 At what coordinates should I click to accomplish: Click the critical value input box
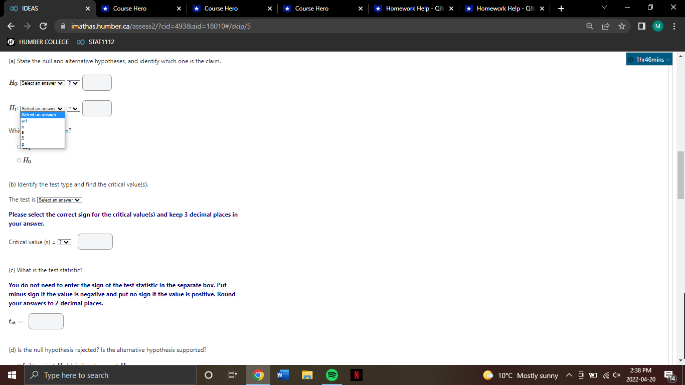95,242
